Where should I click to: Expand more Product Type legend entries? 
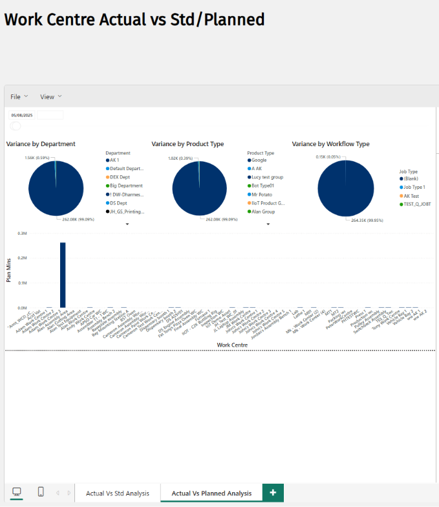[268, 224]
